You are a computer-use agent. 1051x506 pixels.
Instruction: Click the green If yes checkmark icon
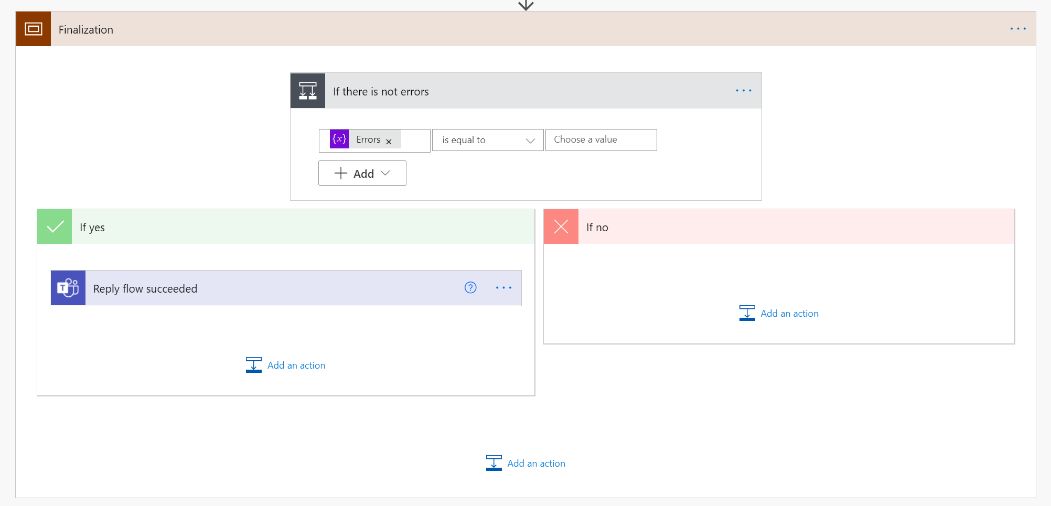click(55, 227)
